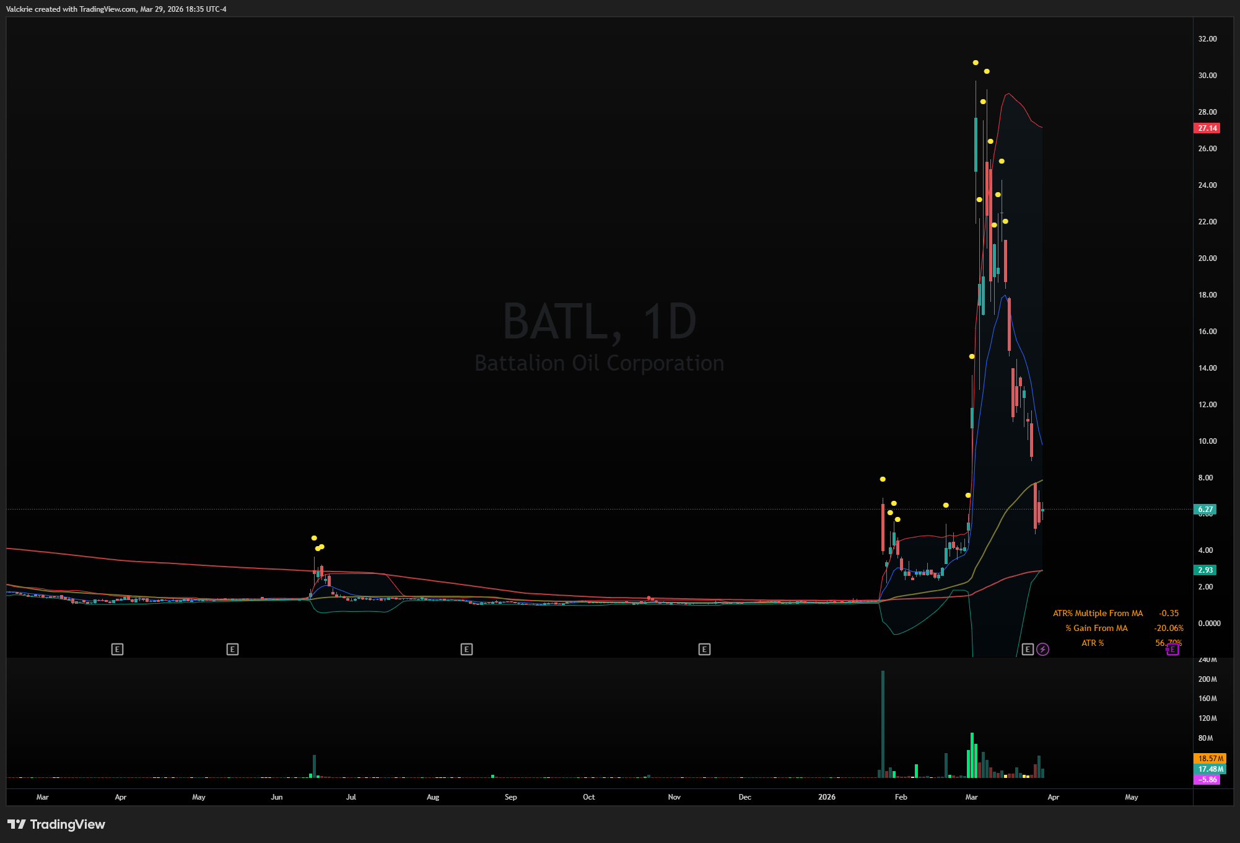Click the magenta -5.86 indicator label

click(x=1207, y=779)
